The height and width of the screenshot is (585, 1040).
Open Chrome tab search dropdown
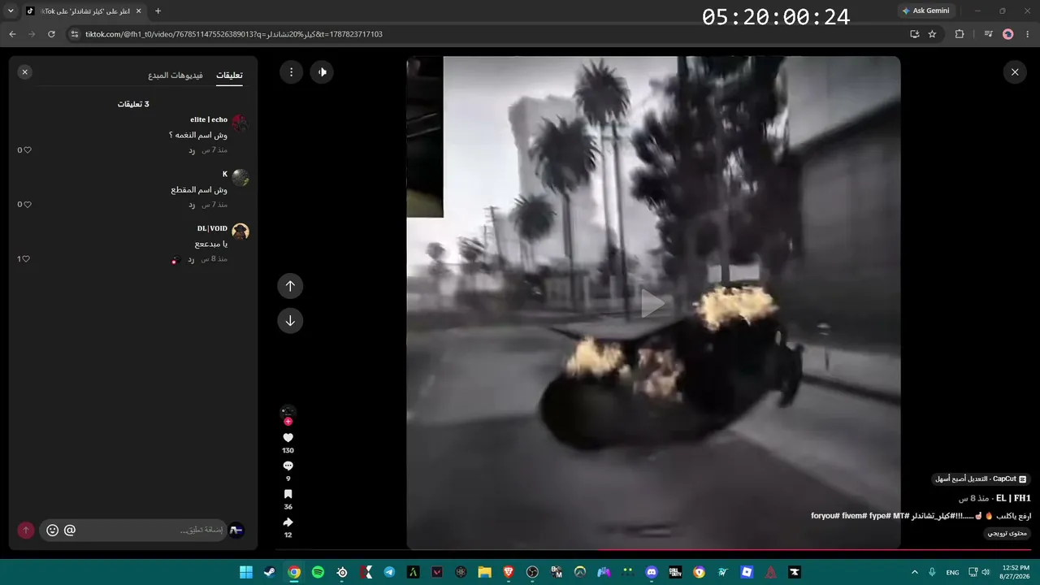(11, 11)
